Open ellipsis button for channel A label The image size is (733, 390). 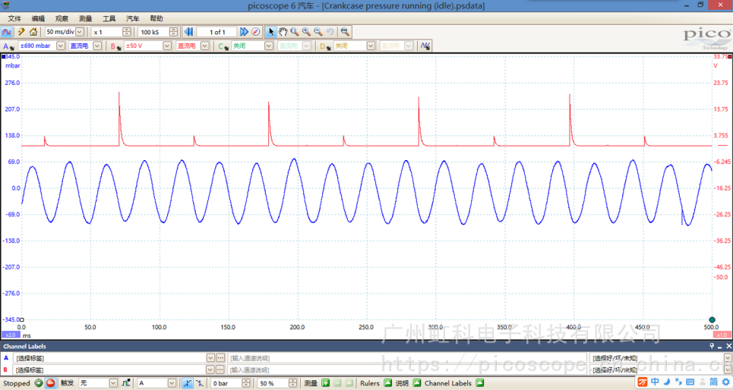coord(220,358)
